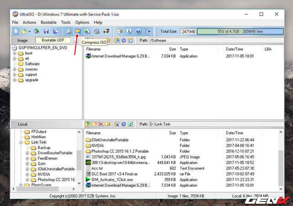The image size is (293, 206).
Task: Expand the FeedDemon folder node
Action: [x=27, y=158]
